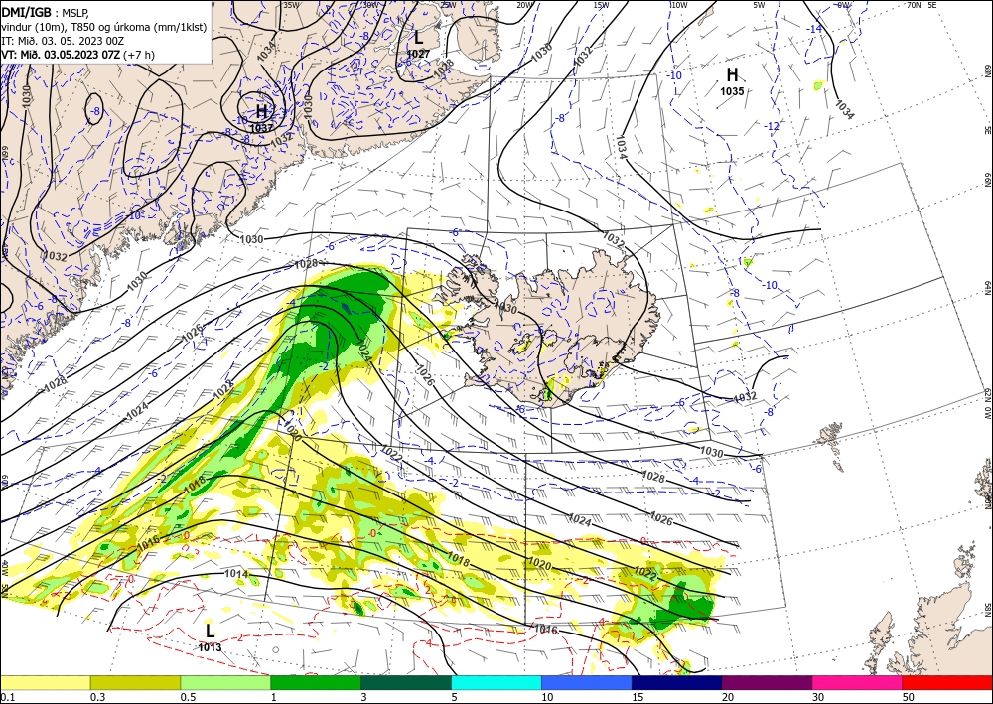
Task: Pick the blue 10–15 legend swatch
Action: click(x=587, y=682)
